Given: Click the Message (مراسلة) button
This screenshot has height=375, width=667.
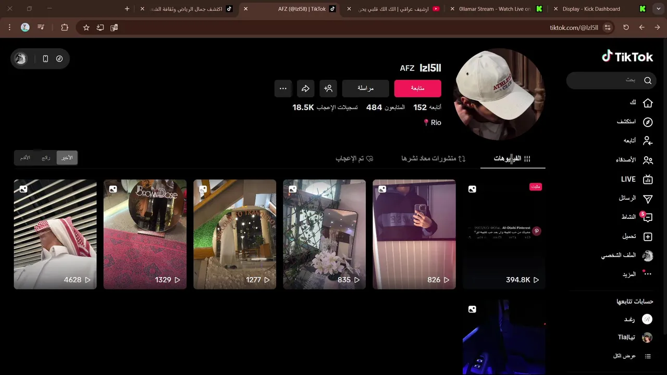Looking at the screenshot, I should pos(365,89).
